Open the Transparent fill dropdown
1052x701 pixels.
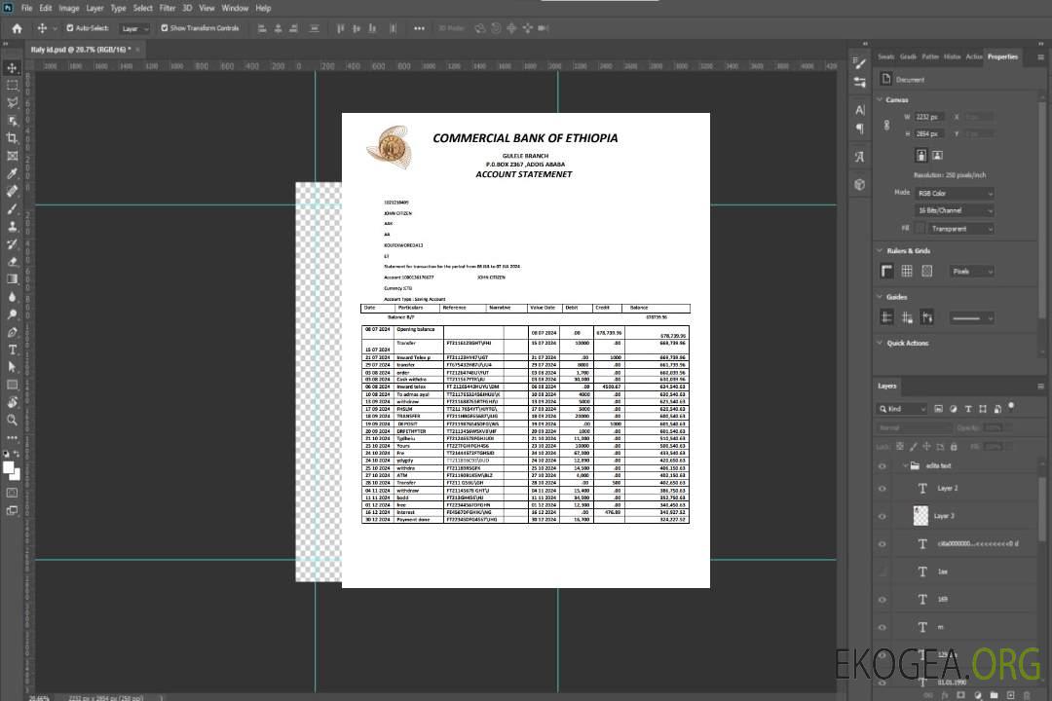(960, 229)
